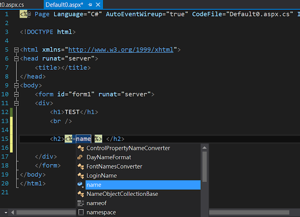Click the FontNamesConverter class icon
This screenshot has height=217, width=300.
point(81,166)
